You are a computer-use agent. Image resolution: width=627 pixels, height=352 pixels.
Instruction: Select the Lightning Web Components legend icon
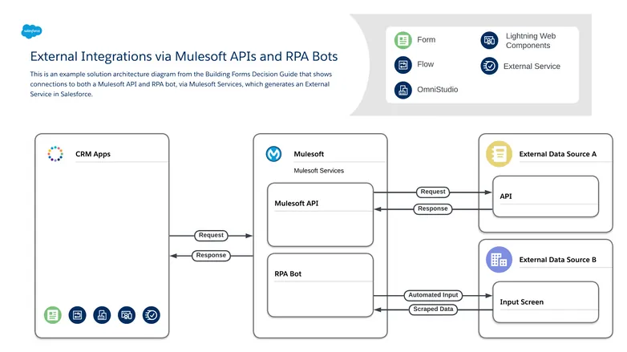pos(488,40)
